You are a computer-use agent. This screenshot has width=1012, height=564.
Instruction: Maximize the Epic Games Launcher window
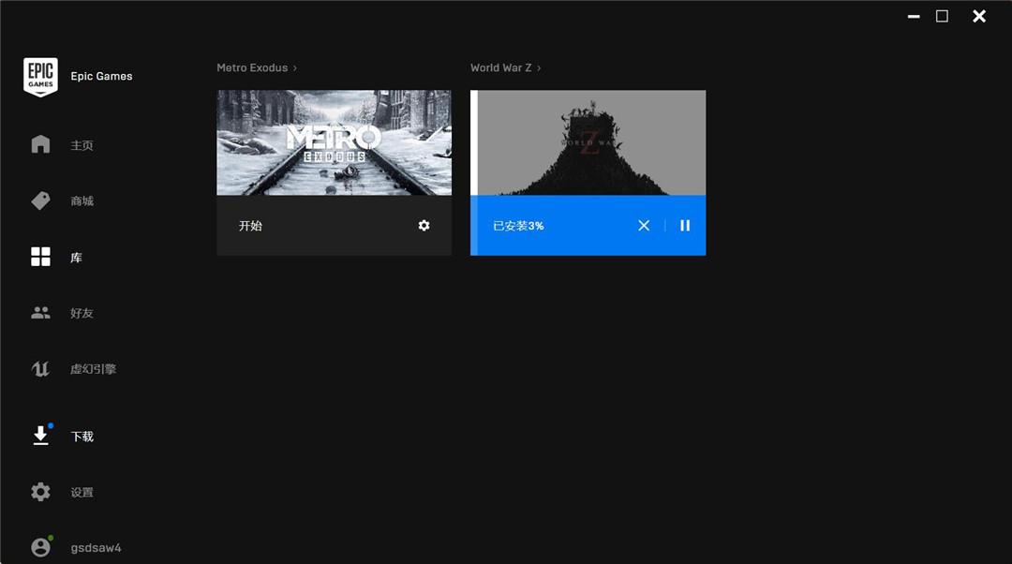pyautogui.click(x=943, y=16)
